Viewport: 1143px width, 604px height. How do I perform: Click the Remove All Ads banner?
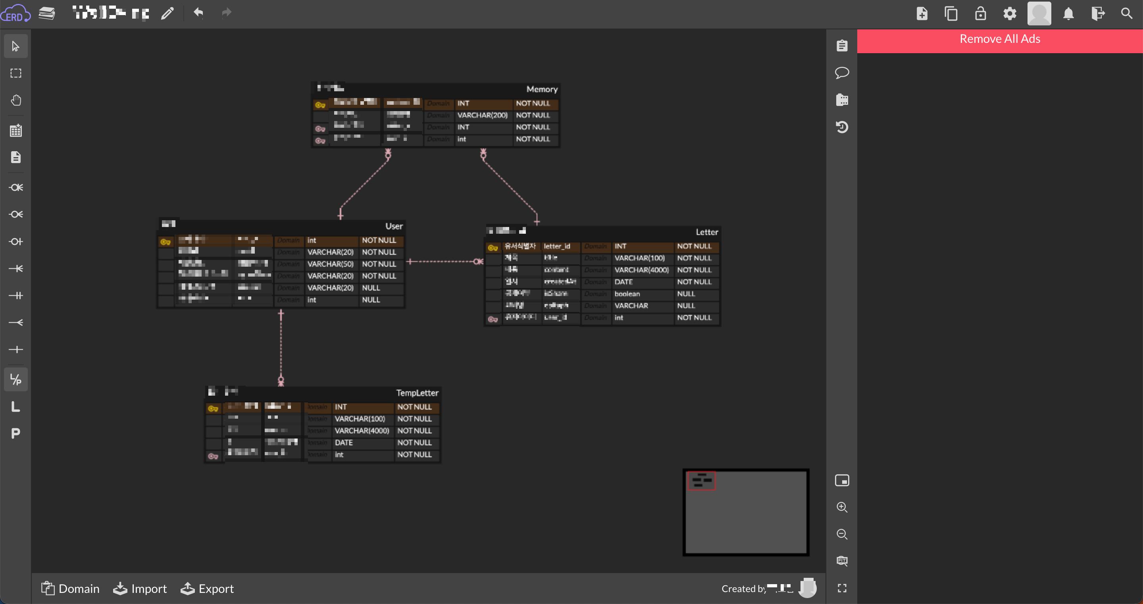pyautogui.click(x=999, y=40)
